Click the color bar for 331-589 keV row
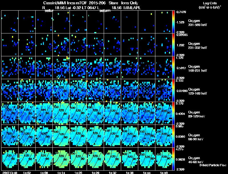Image resolution: width=228 pixels, height=174 pixels. click(173, 22)
